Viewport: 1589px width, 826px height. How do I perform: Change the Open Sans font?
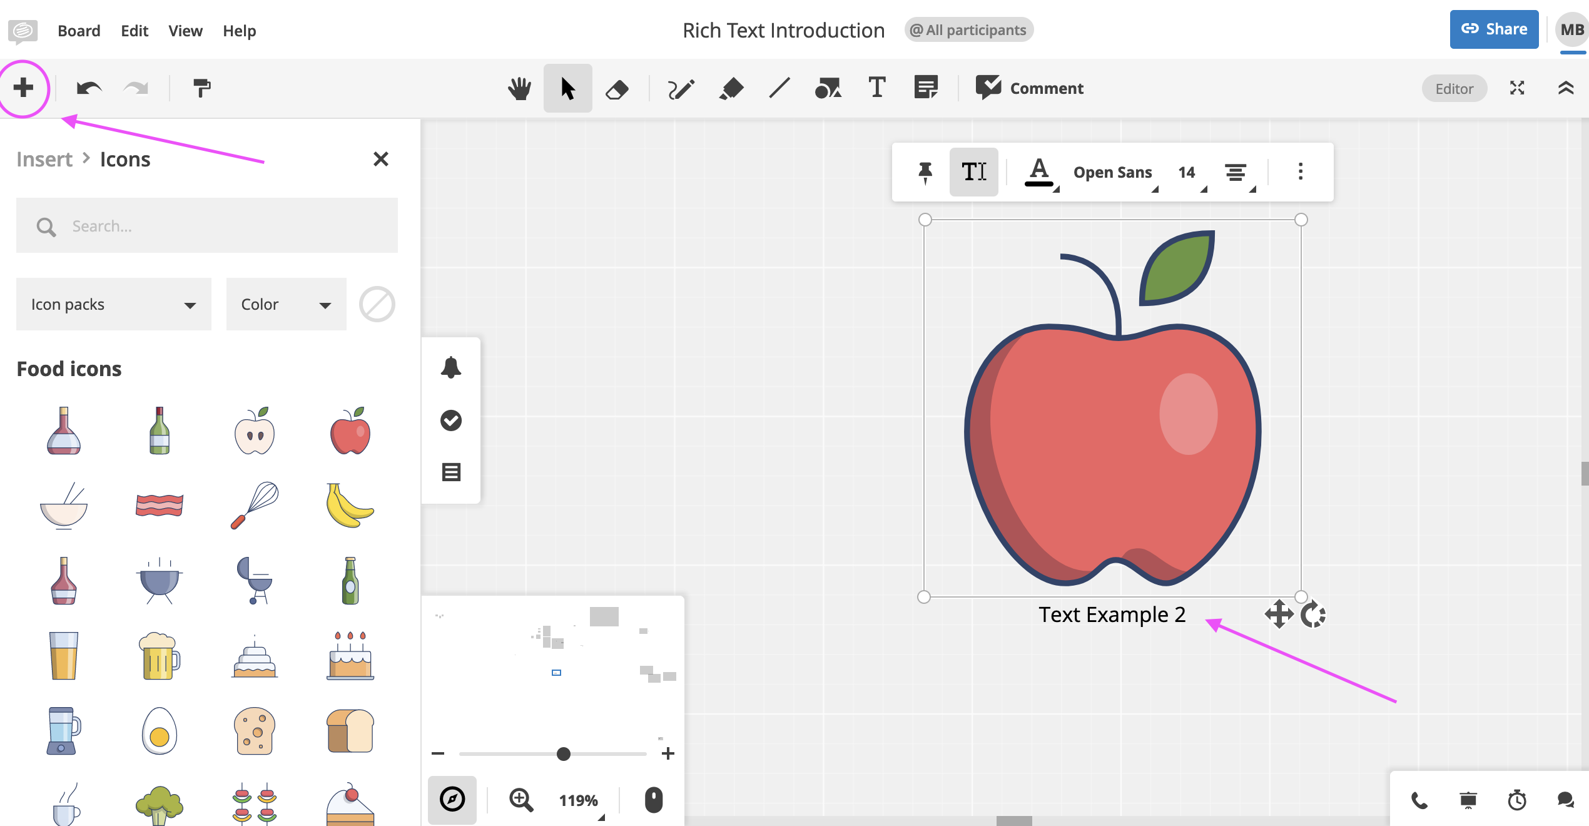1112,172
